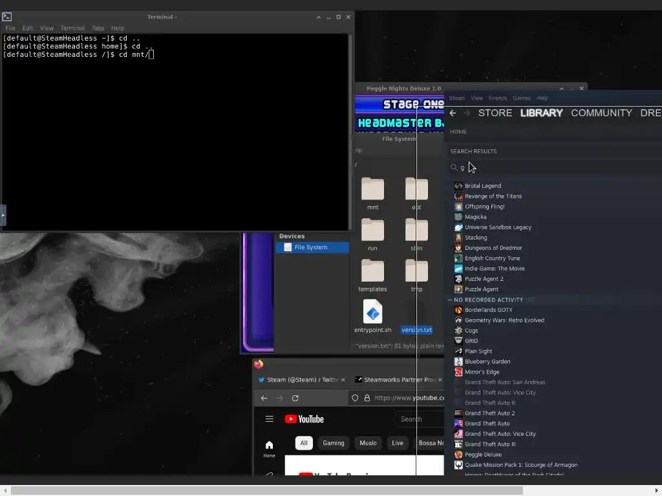
Task: Select Cogs game icon
Action: coord(458,331)
